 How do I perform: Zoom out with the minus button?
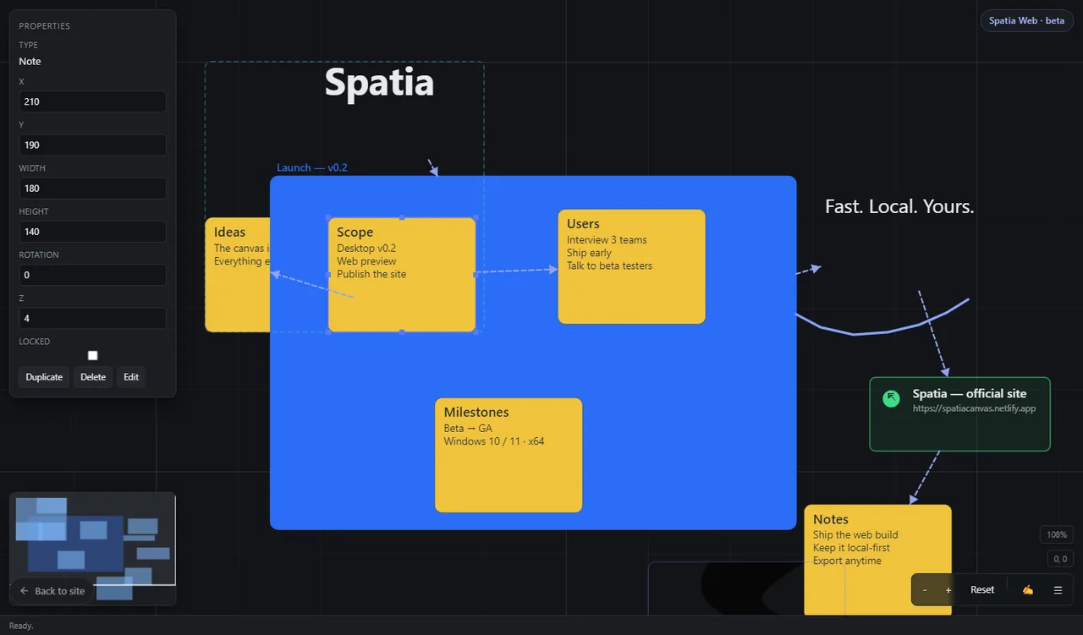(x=925, y=589)
